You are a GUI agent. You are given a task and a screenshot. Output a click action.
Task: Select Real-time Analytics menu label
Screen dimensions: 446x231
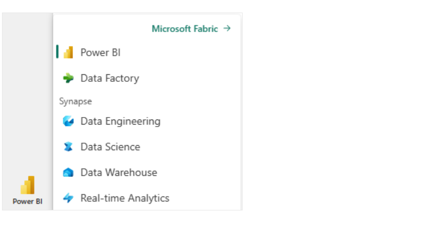tap(125, 198)
